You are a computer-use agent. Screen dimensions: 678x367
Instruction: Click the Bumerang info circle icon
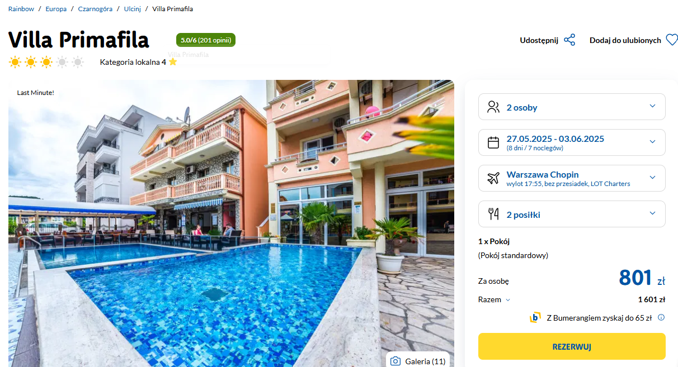pyautogui.click(x=661, y=318)
